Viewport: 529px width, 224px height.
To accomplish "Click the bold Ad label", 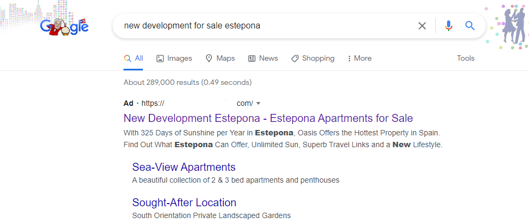I will pyautogui.click(x=128, y=103).
